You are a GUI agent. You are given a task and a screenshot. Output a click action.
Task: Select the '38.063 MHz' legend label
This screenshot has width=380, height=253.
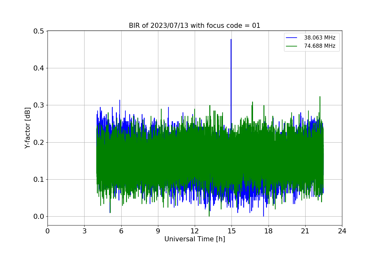click(x=320, y=38)
